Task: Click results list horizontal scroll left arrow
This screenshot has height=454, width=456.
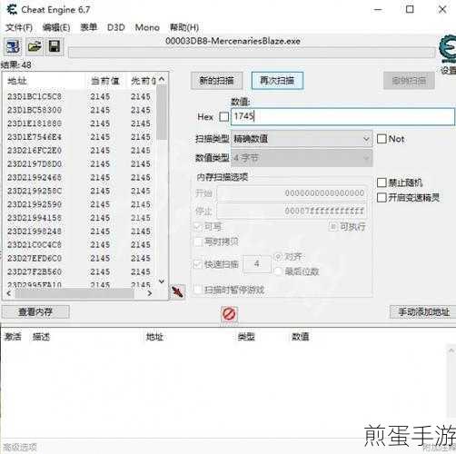Action: 9,293
